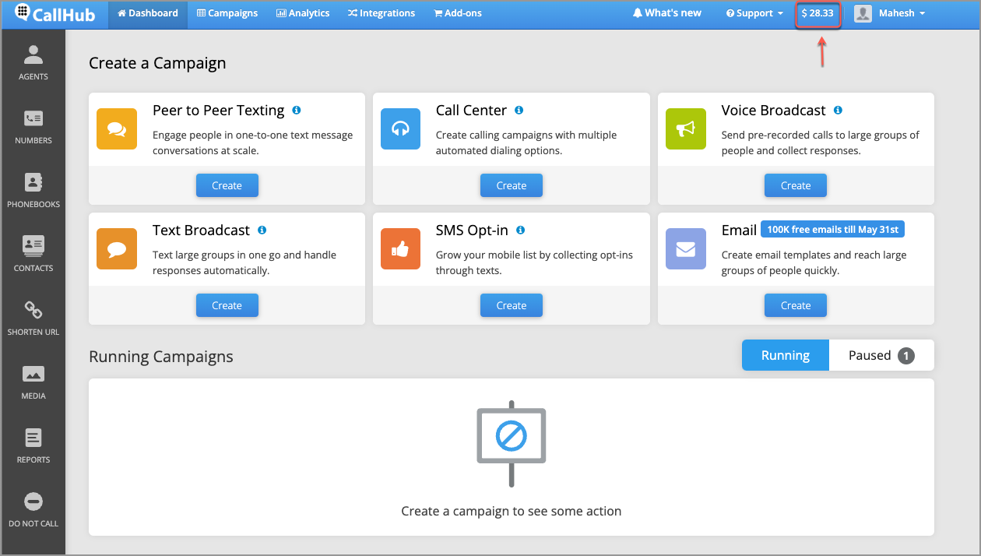Open the Campaigns menu
The width and height of the screenshot is (981, 556).
pyautogui.click(x=227, y=13)
